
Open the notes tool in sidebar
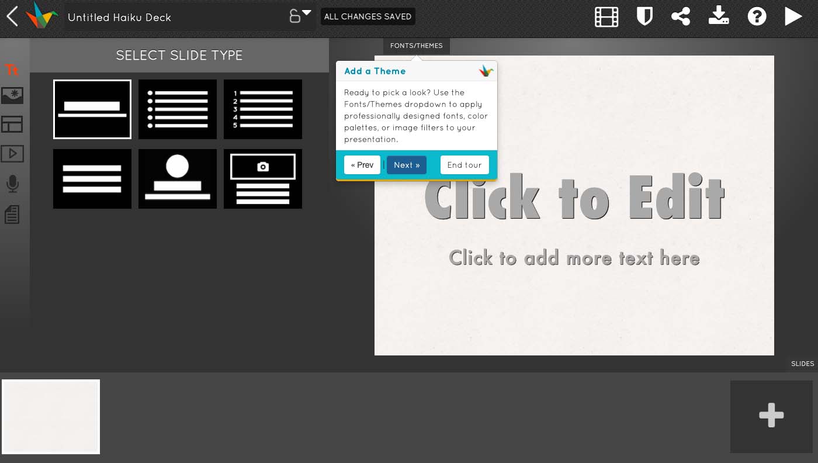point(12,215)
